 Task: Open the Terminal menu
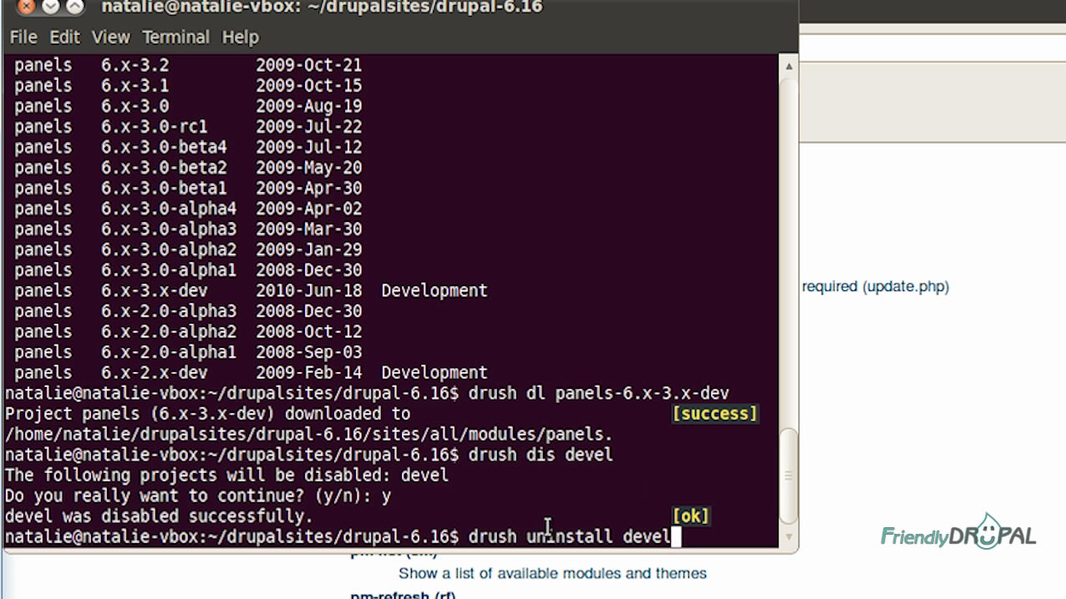175,37
